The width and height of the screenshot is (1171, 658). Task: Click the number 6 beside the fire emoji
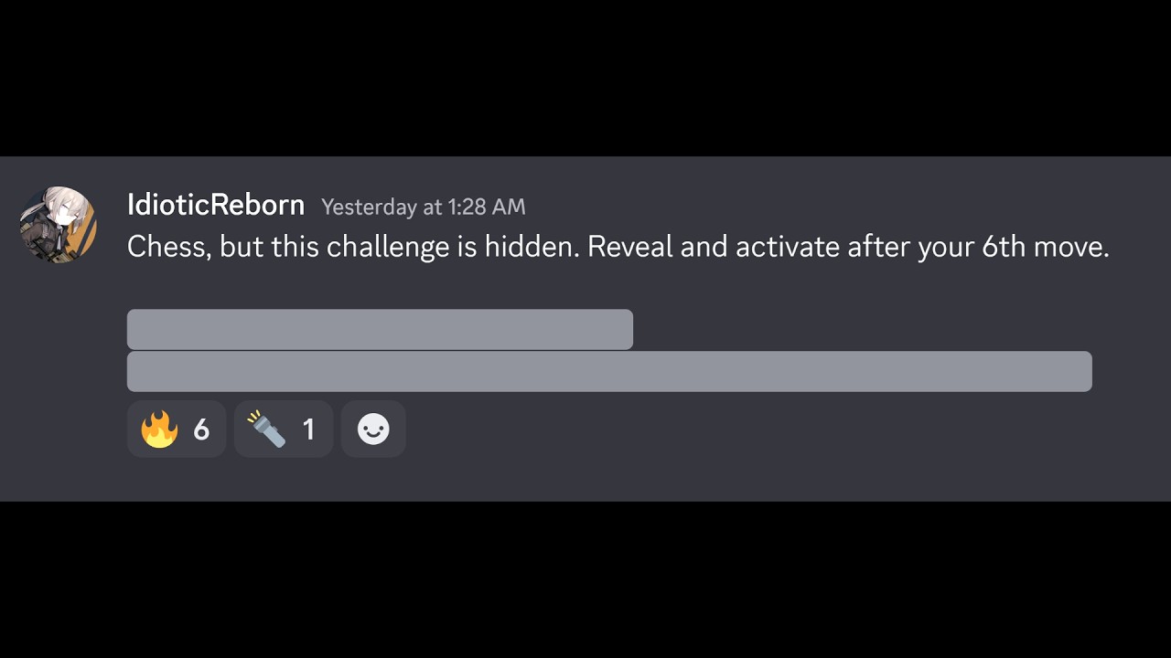pos(201,429)
